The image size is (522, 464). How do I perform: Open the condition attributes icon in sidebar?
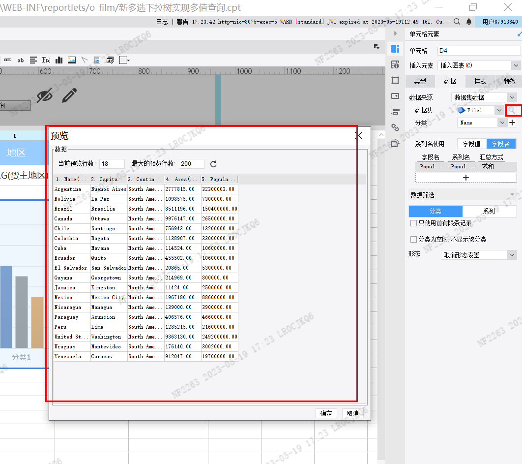[x=395, y=112]
